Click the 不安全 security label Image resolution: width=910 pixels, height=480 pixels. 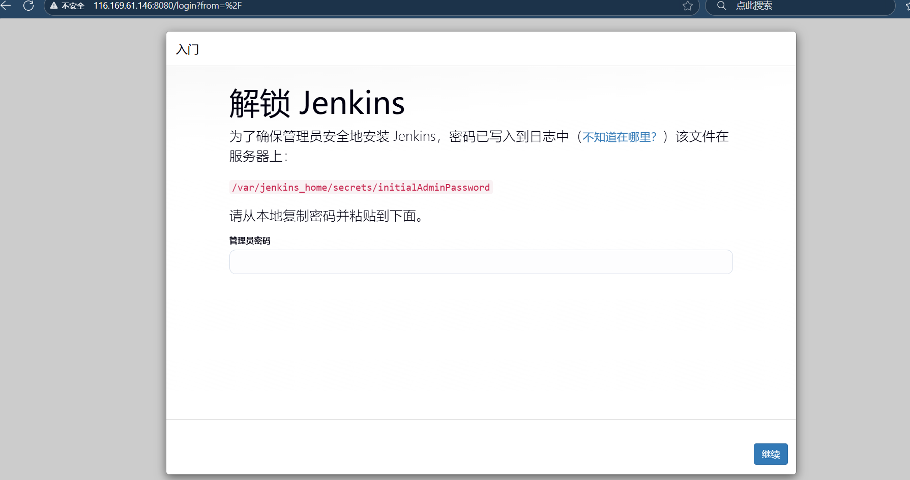(x=73, y=6)
